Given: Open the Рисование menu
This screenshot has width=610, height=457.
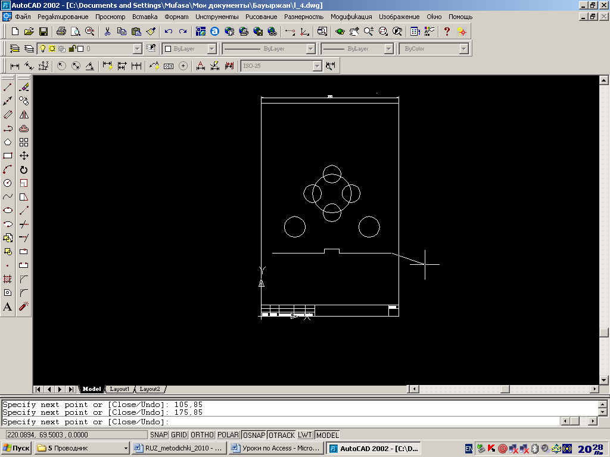Looking at the screenshot, I should click(x=261, y=17).
